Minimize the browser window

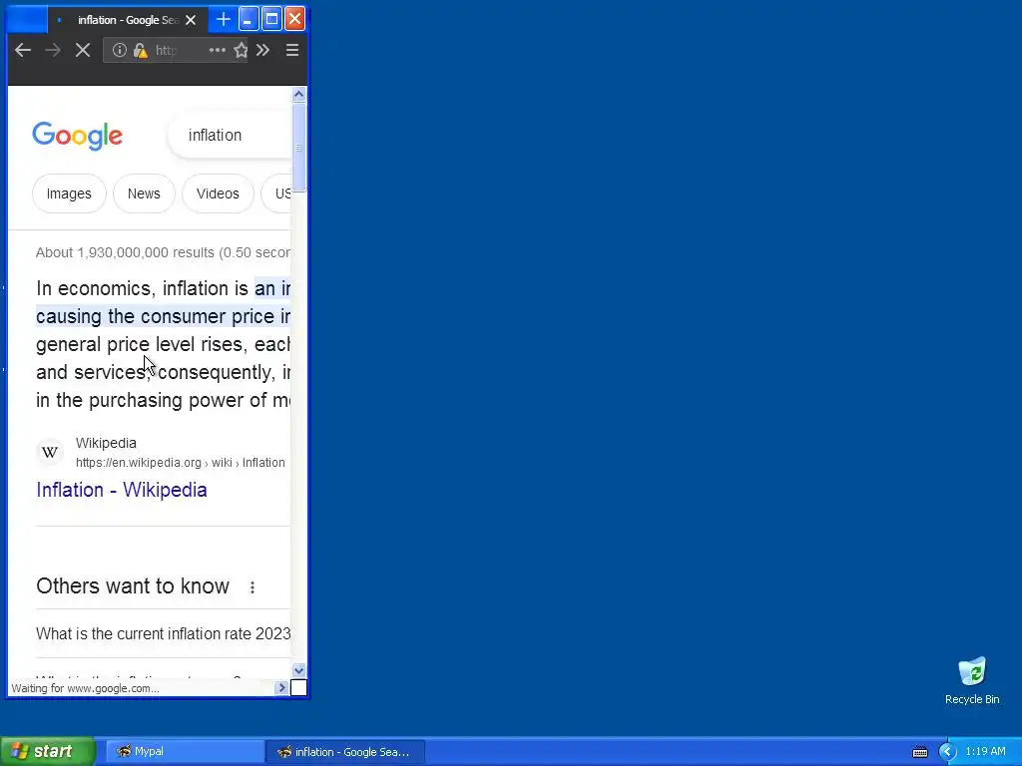(x=248, y=20)
